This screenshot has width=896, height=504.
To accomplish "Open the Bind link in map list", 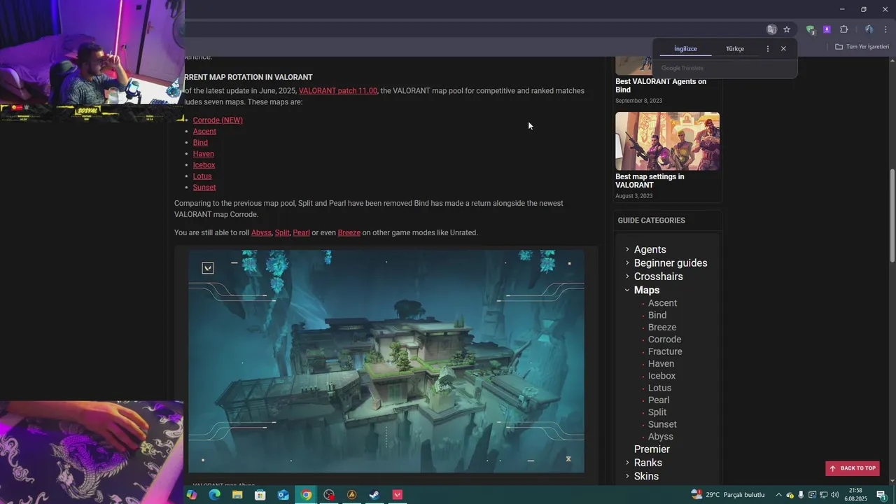I will [x=200, y=143].
